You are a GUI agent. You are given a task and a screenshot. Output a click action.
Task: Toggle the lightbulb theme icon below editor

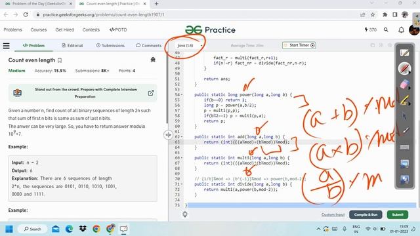tap(185, 214)
